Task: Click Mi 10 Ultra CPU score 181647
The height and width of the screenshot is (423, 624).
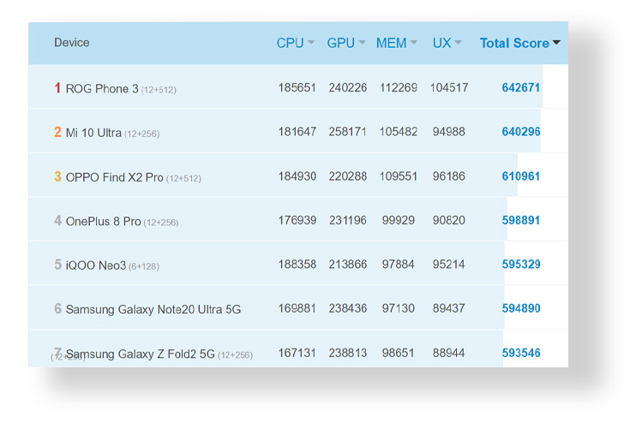Action: (x=297, y=132)
